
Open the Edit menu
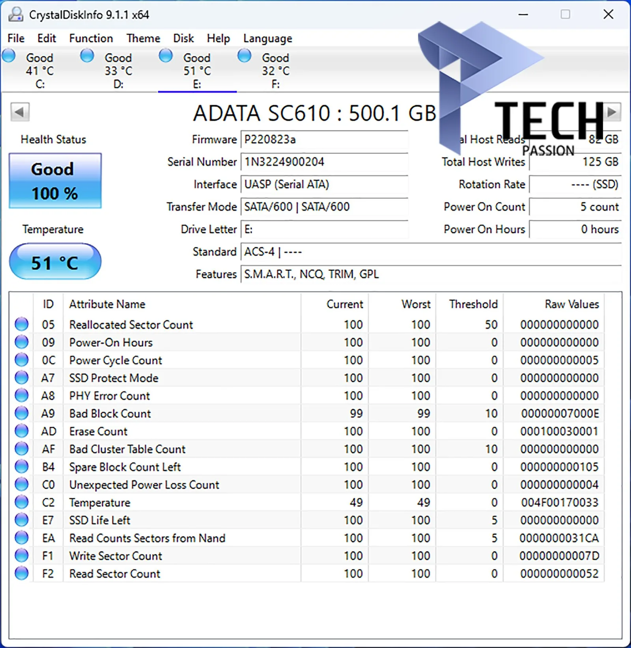(47, 38)
